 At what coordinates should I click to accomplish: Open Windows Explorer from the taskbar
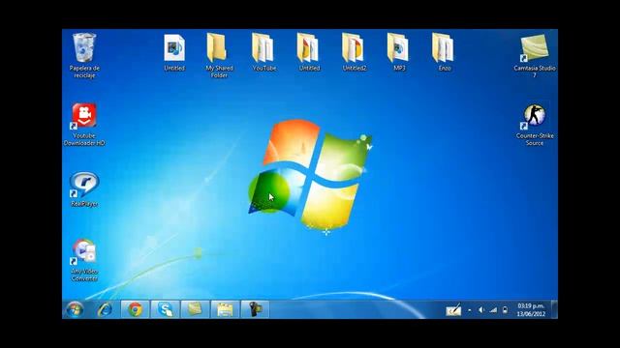point(225,309)
